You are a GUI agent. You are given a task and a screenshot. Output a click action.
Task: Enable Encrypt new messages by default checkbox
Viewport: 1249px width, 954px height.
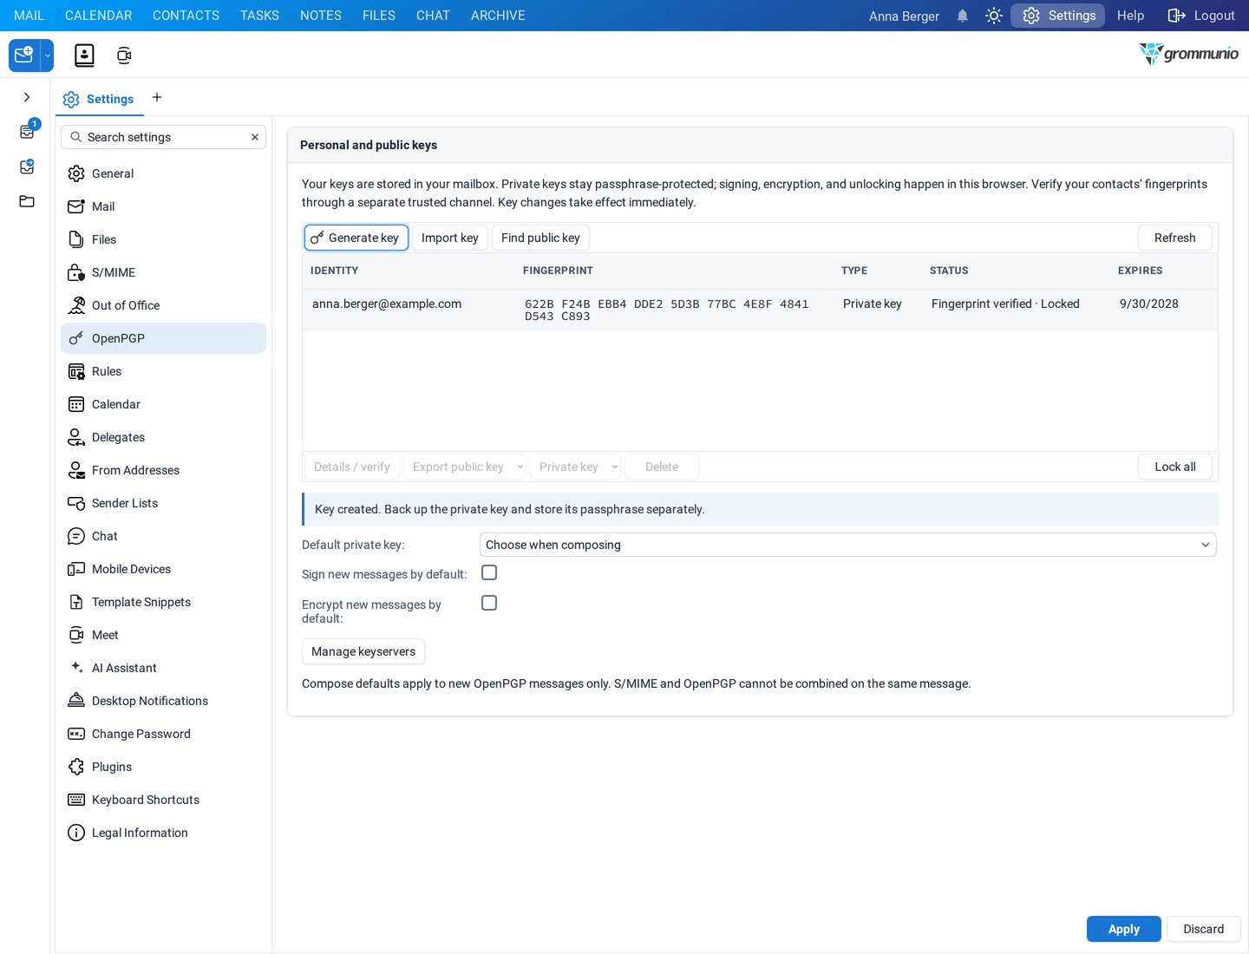coord(489,603)
